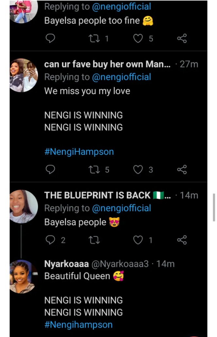
Task: Click the scrollbar thumb on the right edge
Action: [214, 207]
